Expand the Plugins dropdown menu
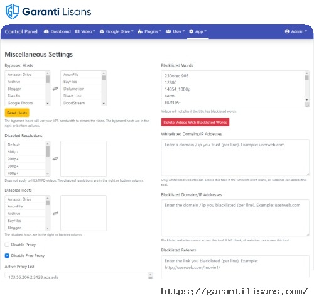 click(x=149, y=31)
